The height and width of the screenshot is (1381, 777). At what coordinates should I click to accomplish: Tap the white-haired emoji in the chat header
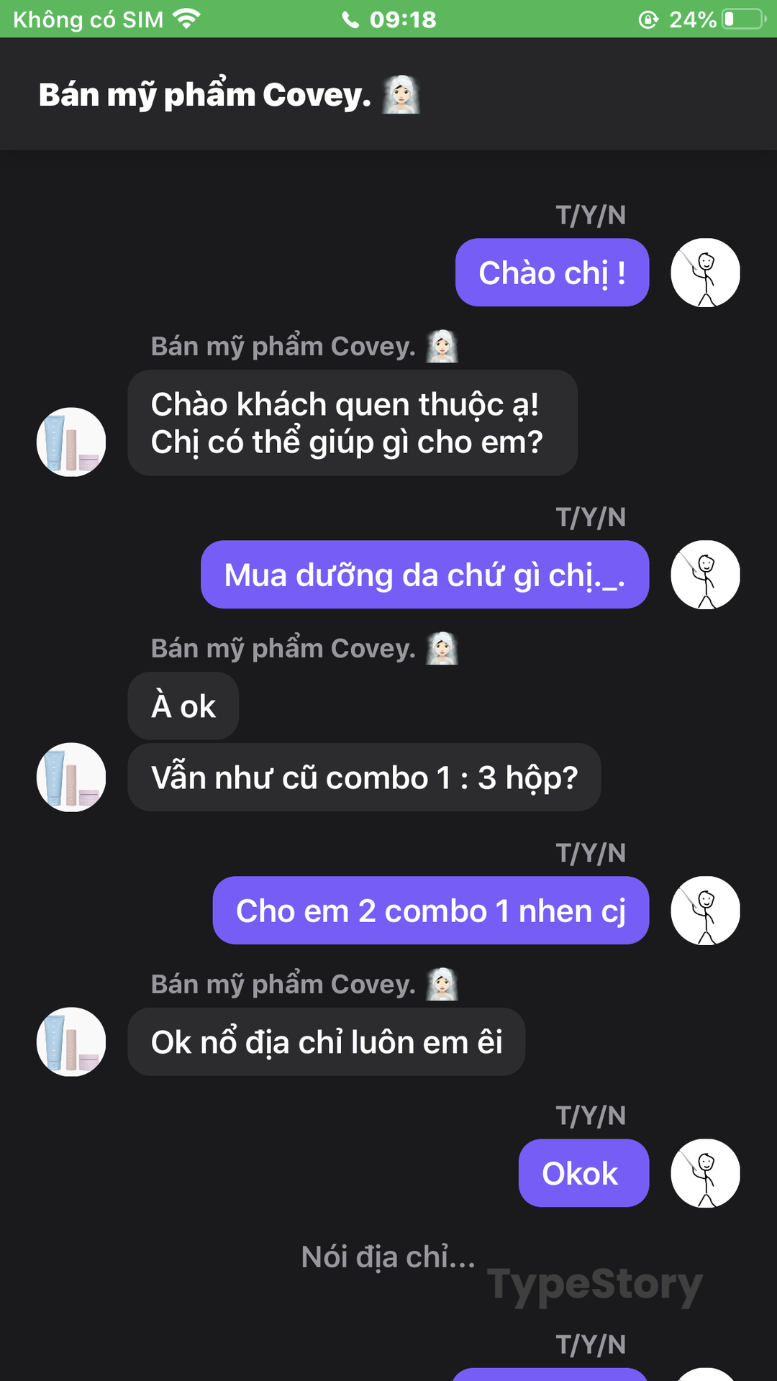(x=401, y=95)
